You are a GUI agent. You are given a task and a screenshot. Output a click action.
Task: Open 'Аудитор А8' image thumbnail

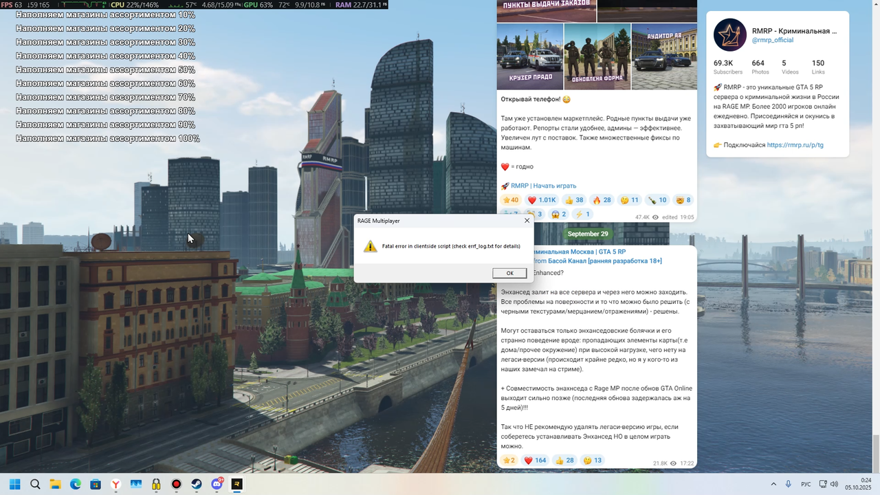[x=664, y=56]
